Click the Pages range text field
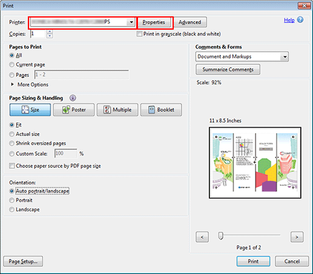The width and height of the screenshot is (313, 274). [x=82, y=75]
